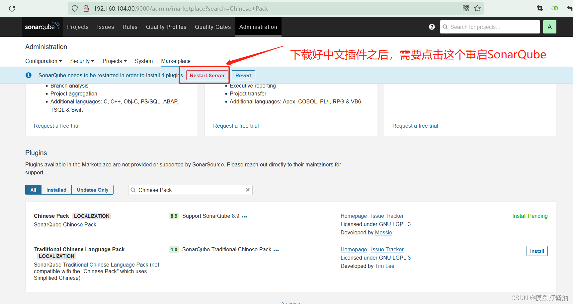Open the Security dropdown menu
Viewport: 573px width, 304px height.
[x=82, y=61]
